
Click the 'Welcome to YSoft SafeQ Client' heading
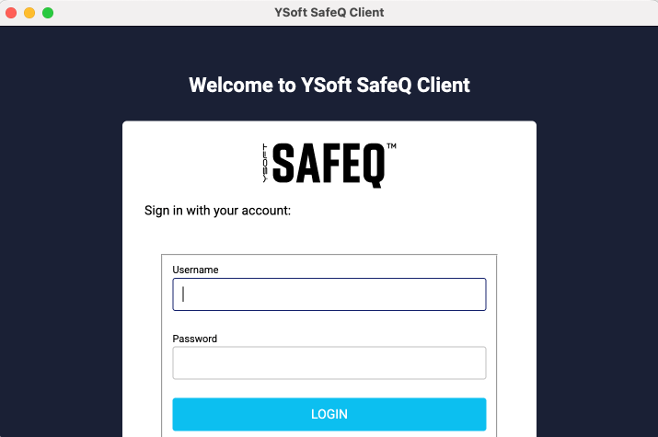pyautogui.click(x=329, y=86)
